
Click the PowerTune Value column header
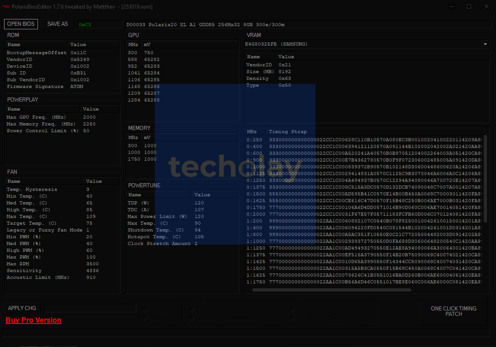pos(215,195)
